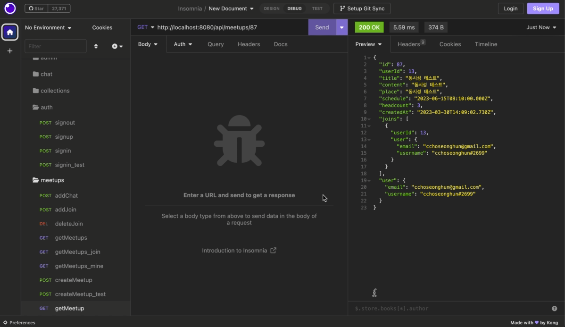Click the 200 OK status badge
The height and width of the screenshot is (327, 565).
[x=369, y=27]
